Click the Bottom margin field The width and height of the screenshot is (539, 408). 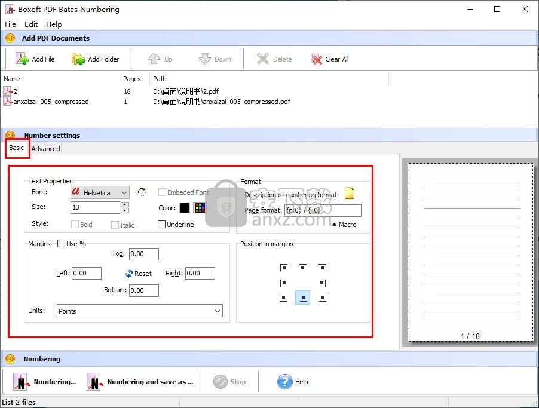pyautogui.click(x=144, y=290)
